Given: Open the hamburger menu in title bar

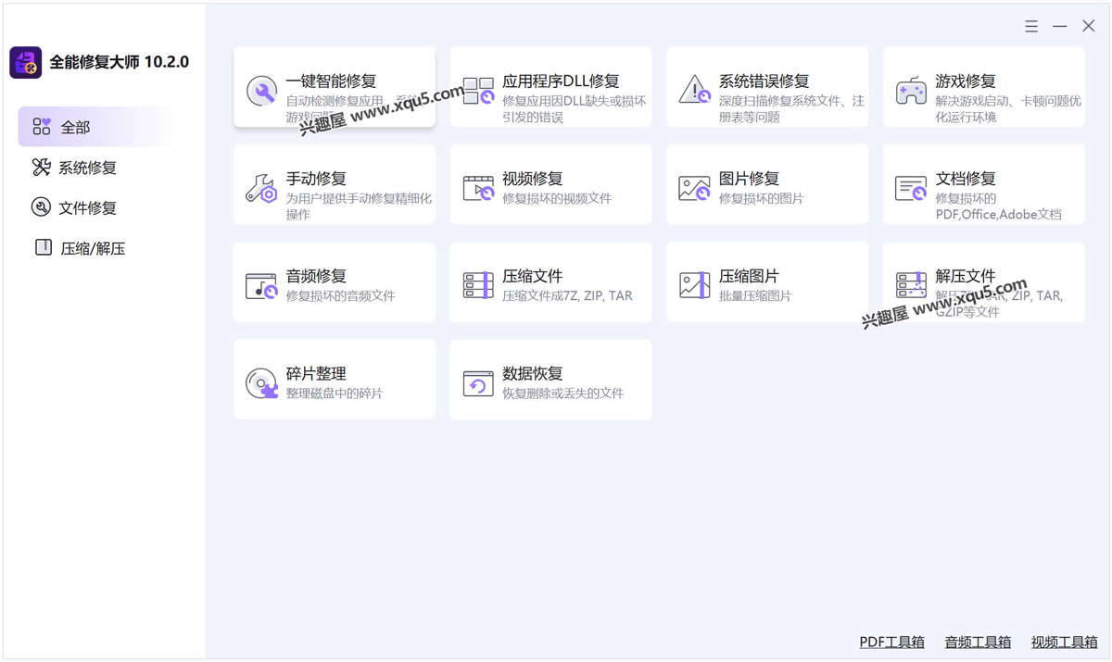Looking at the screenshot, I should tap(1031, 26).
